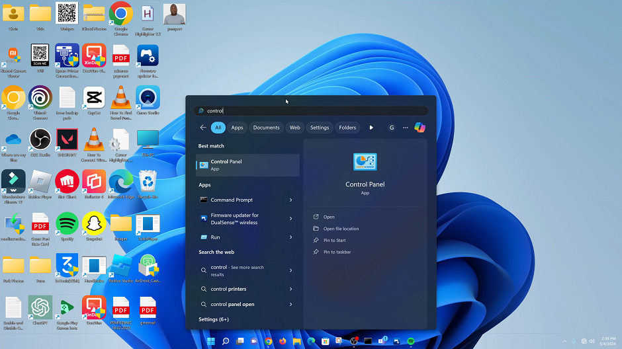Pin Control Panel to Start
This screenshot has width=622, height=349.
(334, 240)
